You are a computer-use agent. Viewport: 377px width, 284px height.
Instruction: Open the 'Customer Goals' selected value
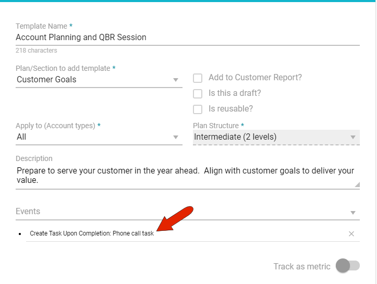click(47, 80)
